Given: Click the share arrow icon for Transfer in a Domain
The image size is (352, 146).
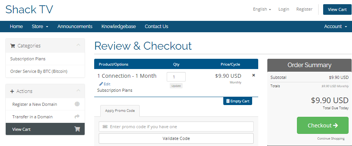Looking at the screenshot, I should [x=77, y=116].
